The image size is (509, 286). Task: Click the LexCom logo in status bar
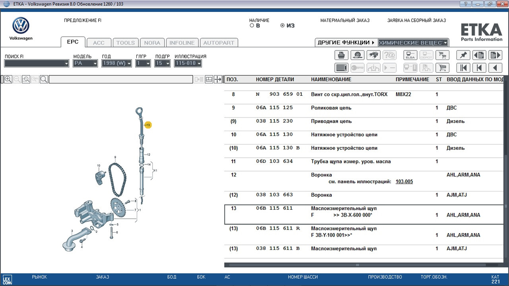click(x=7, y=280)
